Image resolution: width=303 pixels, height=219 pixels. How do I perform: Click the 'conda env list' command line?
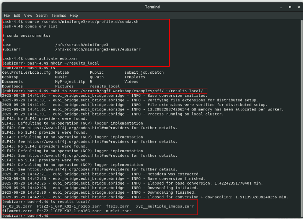[x=30, y=26]
